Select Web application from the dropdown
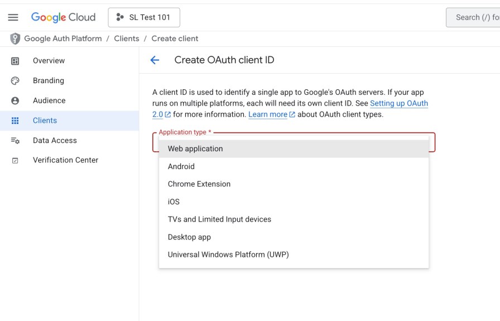Screen dimensions: 500x321 [x=195, y=148]
